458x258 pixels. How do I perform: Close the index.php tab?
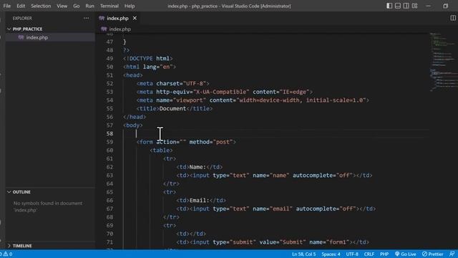[x=135, y=18]
